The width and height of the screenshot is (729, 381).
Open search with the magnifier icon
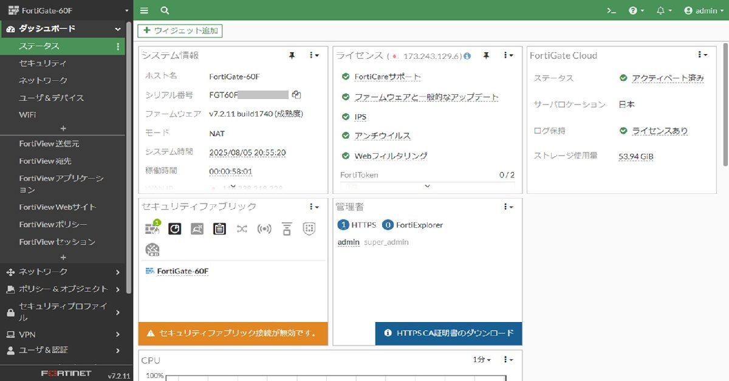click(x=165, y=10)
